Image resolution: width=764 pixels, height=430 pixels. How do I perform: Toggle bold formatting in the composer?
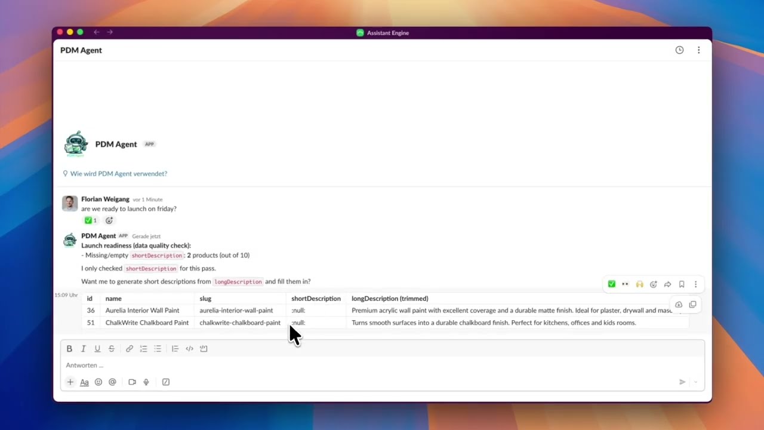point(69,349)
